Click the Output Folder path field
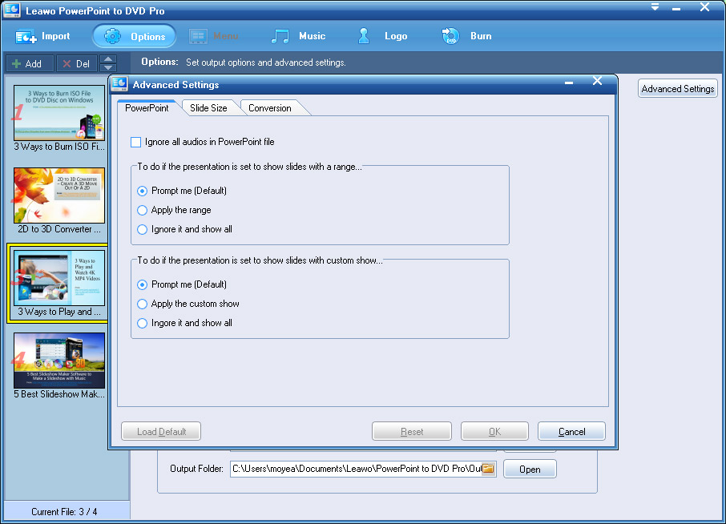The image size is (726, 524). tap(355, 469)
